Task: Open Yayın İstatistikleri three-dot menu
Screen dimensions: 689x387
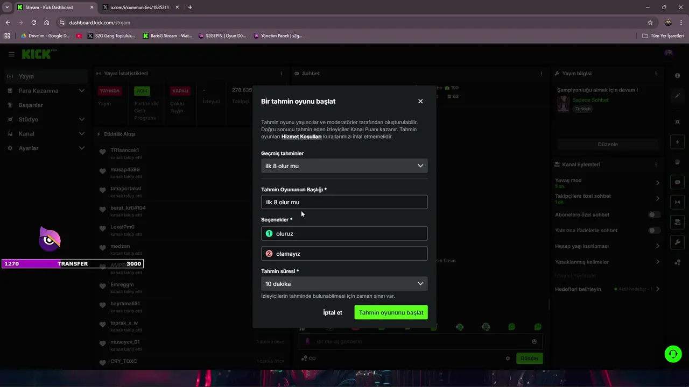Action: pyautogui.click(x=281, y=73)
